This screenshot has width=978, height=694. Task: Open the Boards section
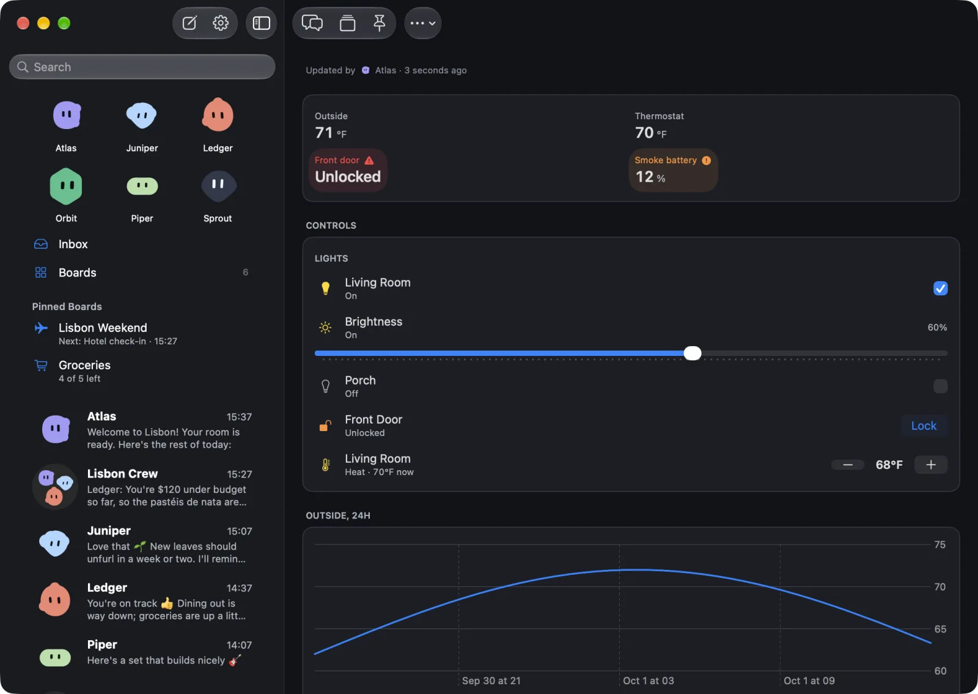(142, 273)
